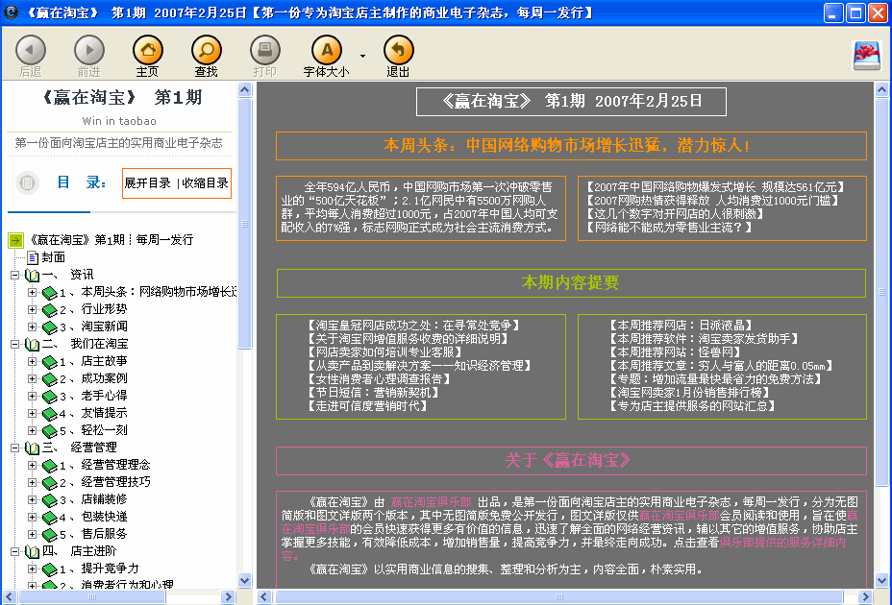Click the open book icon for 三、经营管理
Viewport: 892px width, 605px height.
33,448
